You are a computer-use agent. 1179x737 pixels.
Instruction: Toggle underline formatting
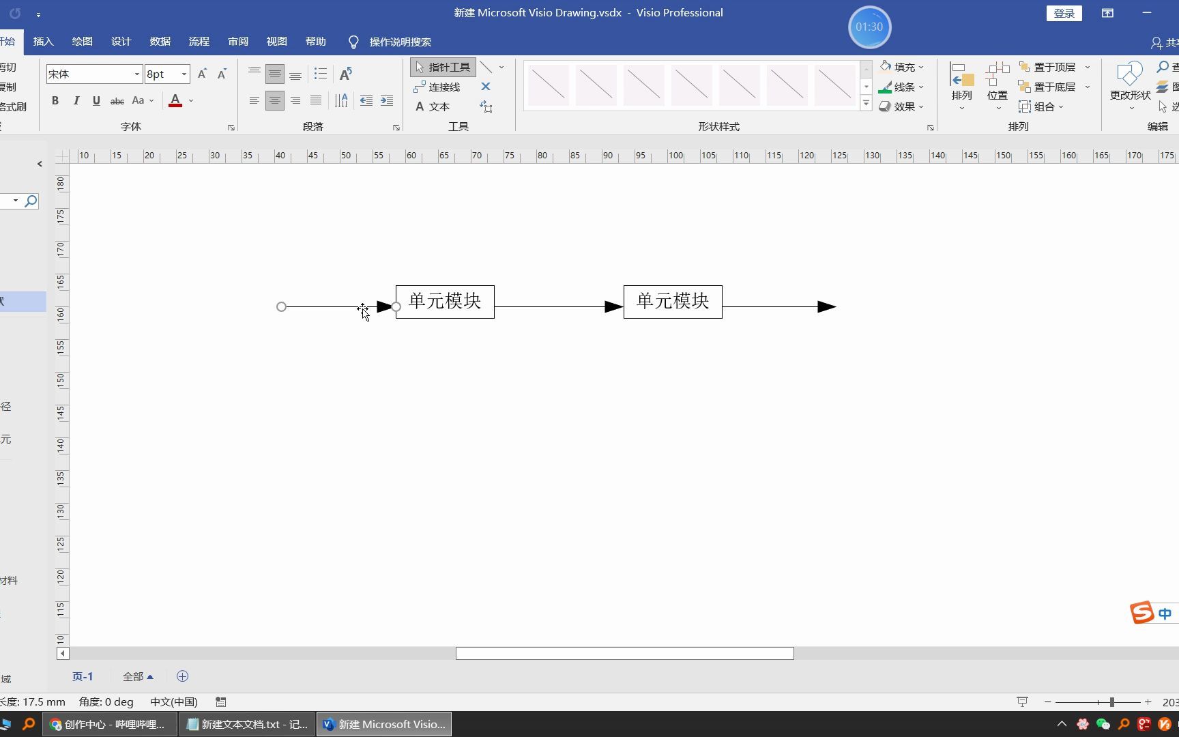pyautogui.click(x=96, y=100)
